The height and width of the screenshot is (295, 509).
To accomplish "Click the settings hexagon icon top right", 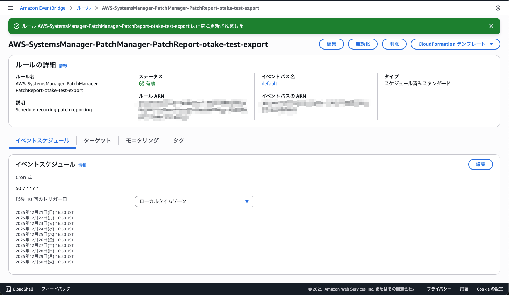I will click(x=498, y=8).
